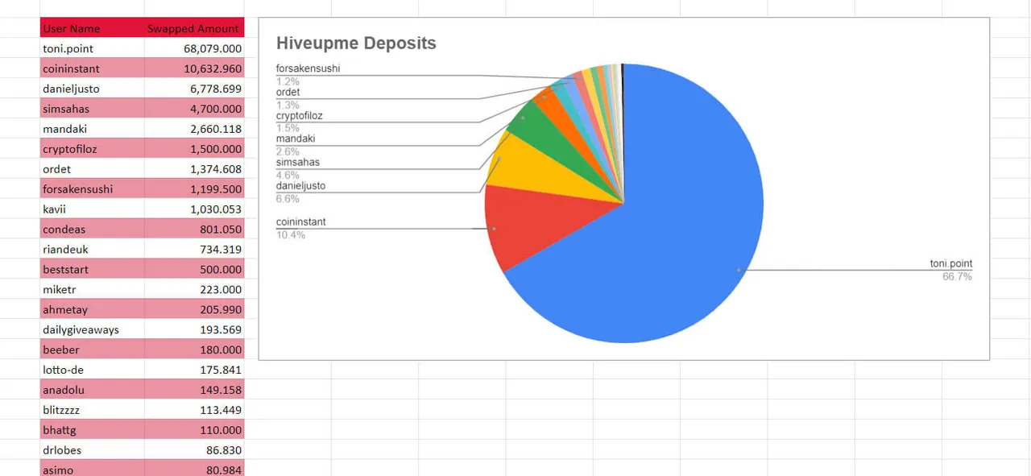Select the condeas name cell
The height and width of the screenshot is (476, 1031).
click(93, 230)
